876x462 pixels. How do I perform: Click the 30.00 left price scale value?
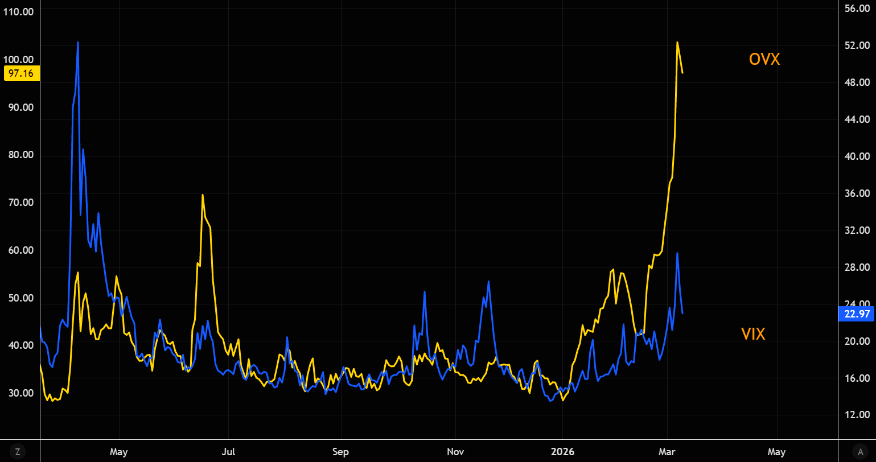20,393
